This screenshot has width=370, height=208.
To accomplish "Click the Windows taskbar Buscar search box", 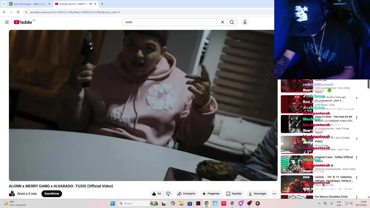I will [138, 203].
